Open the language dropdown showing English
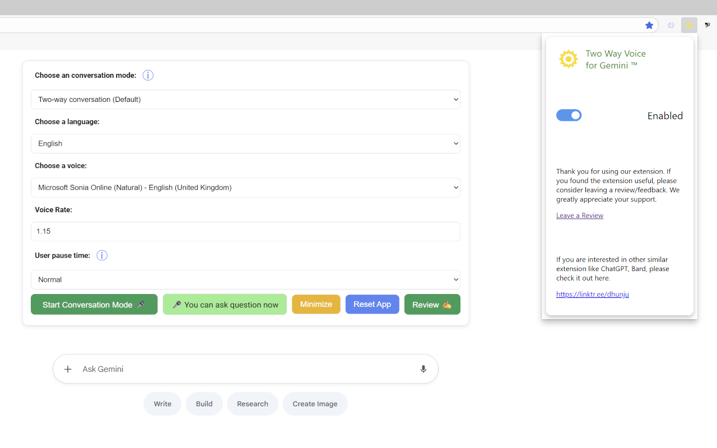 pos(245,143)
